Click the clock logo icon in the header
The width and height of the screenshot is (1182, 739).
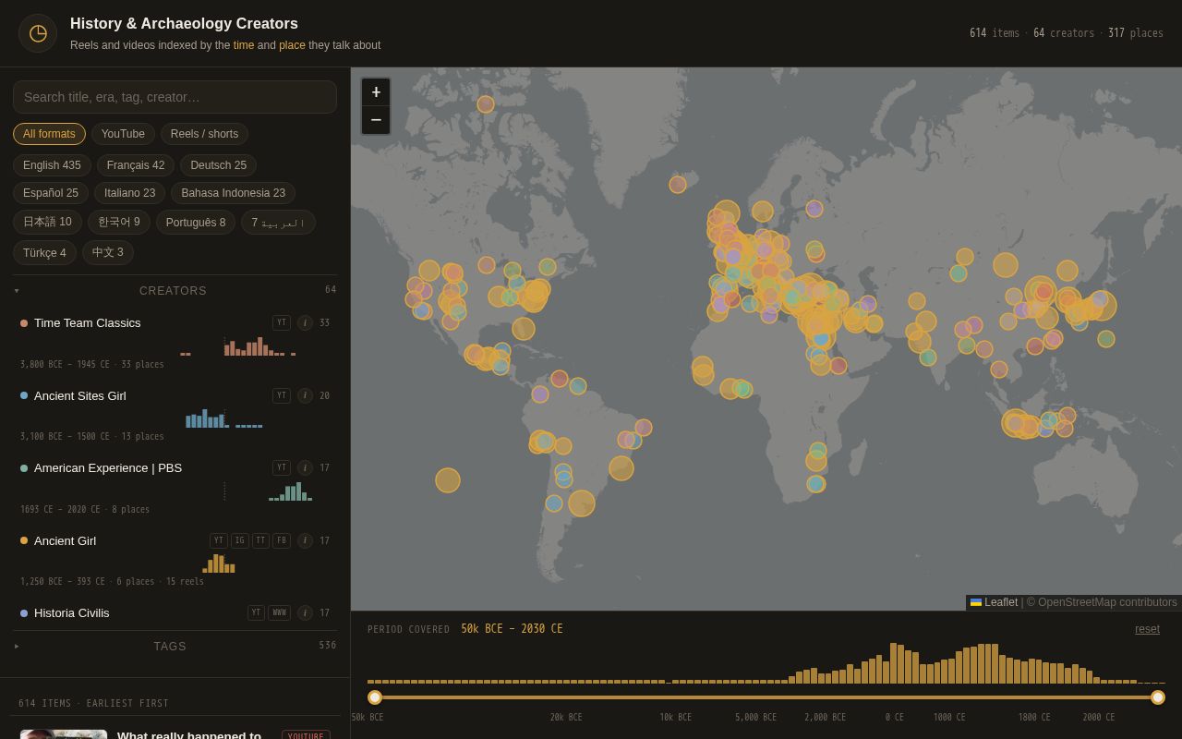pyautogui.click(x=38, y=33)
